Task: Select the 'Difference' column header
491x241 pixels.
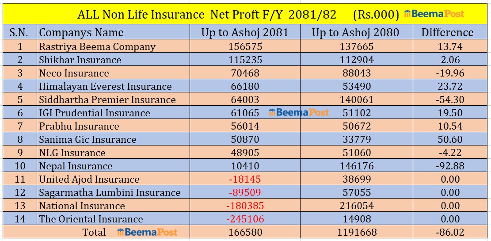Action: (x=447, y=32)
